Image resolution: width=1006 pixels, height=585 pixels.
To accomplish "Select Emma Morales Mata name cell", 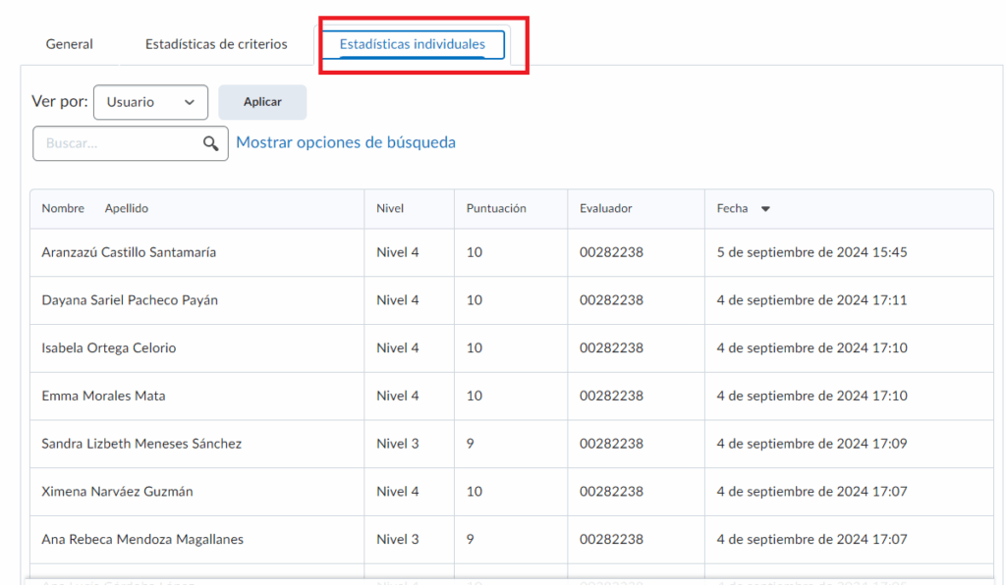I will click(x=103, y=396).
